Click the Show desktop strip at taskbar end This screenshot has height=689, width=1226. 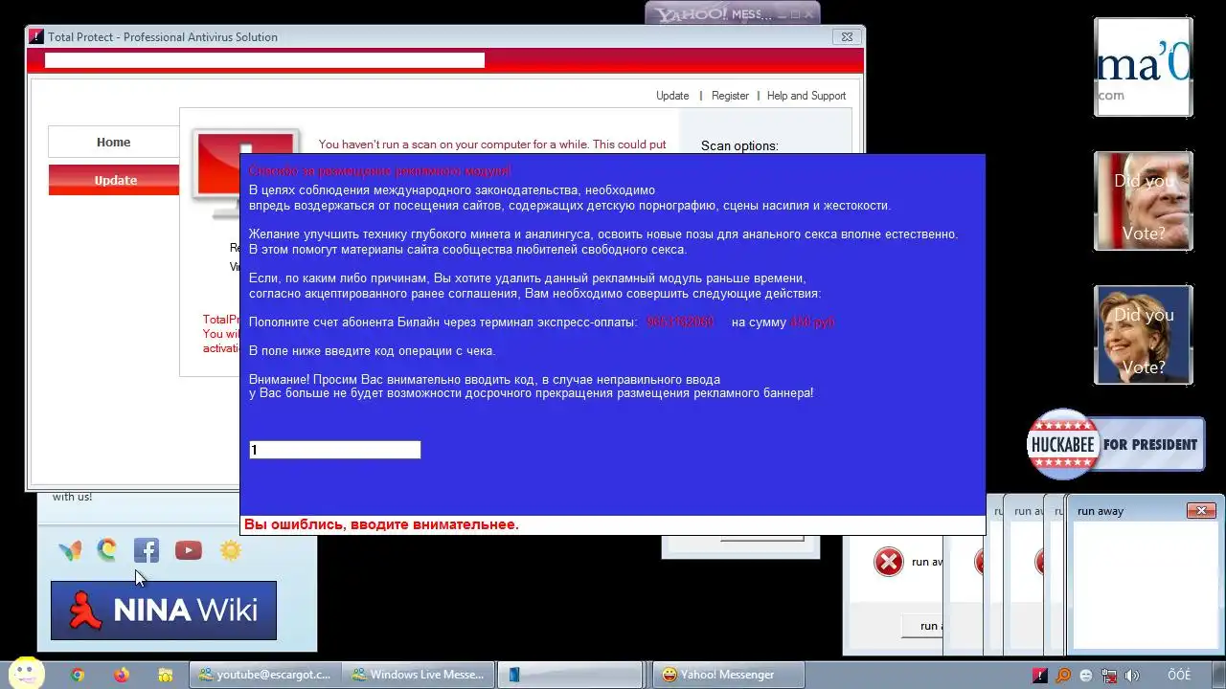click(1219, 675)
